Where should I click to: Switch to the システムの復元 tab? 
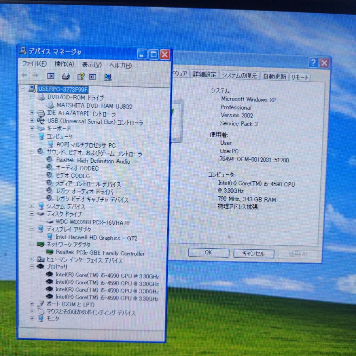tap(239, 75)
